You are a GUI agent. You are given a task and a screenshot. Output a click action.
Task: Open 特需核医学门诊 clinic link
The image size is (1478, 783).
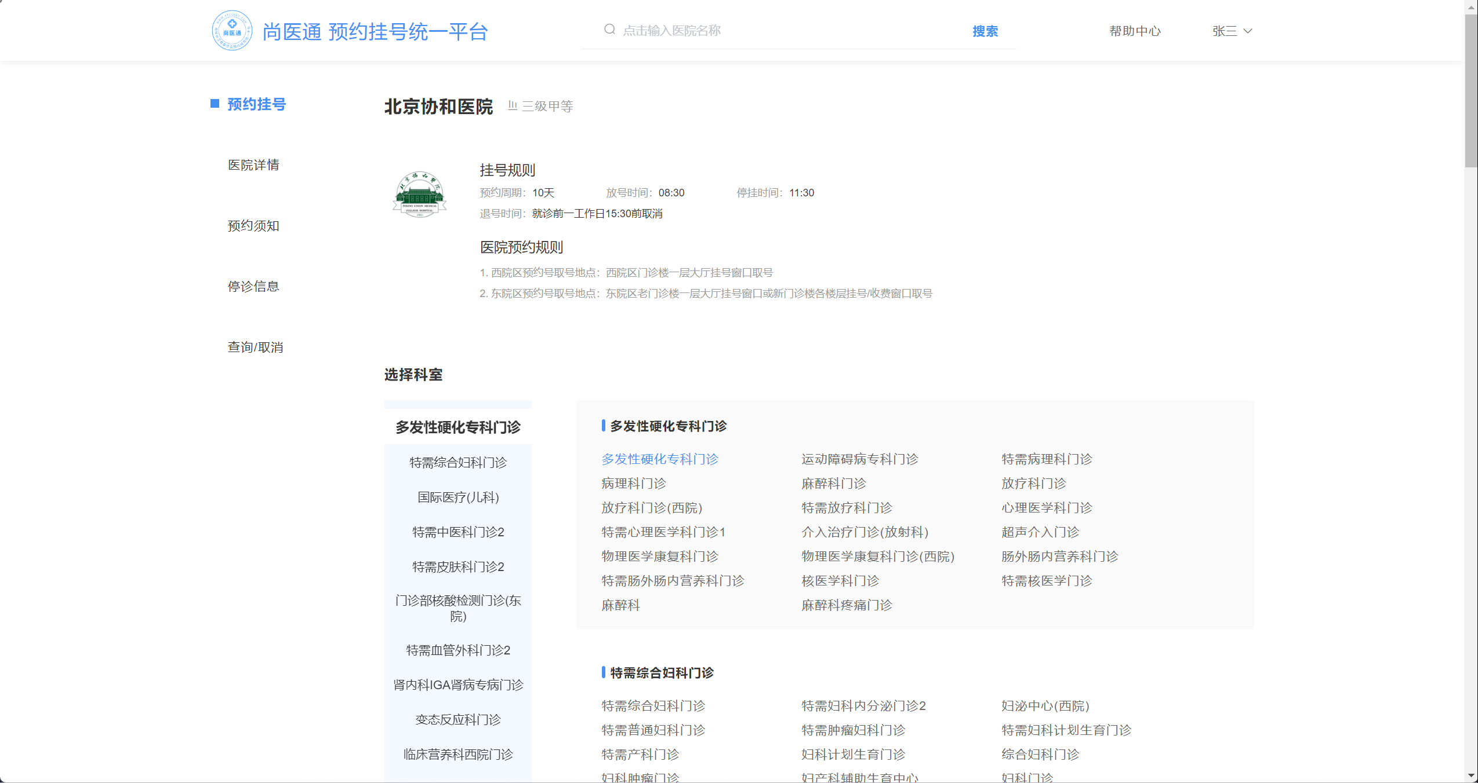1047,580
